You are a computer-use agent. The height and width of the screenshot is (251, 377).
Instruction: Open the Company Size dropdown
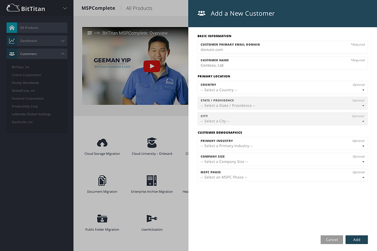click(282, 159)
